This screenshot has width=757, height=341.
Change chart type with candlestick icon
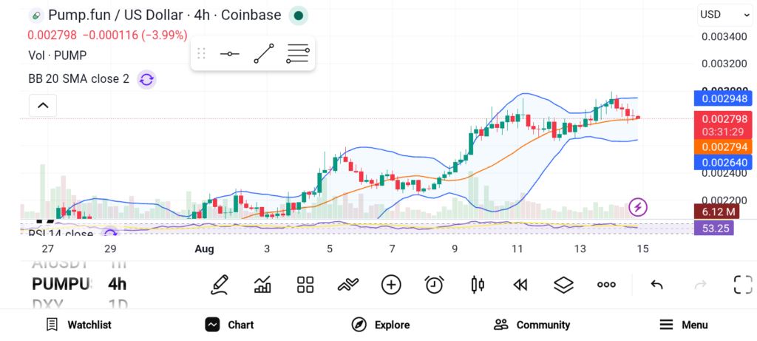[x=478, y=285]
